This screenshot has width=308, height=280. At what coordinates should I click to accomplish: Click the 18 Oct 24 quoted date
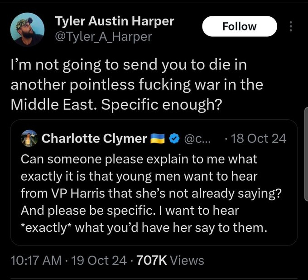click(259, 139)
